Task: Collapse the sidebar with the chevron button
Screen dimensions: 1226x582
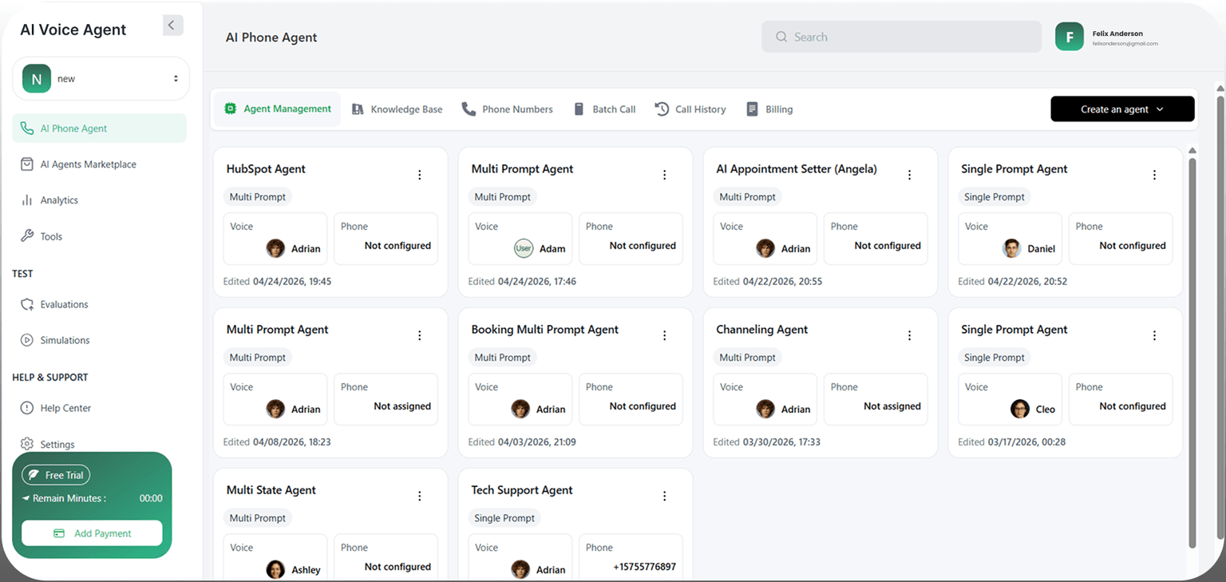Action: 172,26
